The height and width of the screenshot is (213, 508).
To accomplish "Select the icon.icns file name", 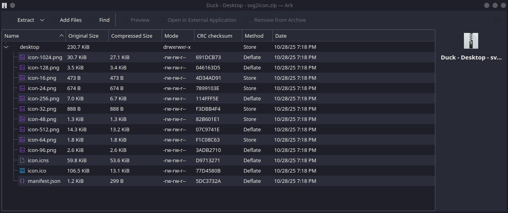I will click(38, 160).
